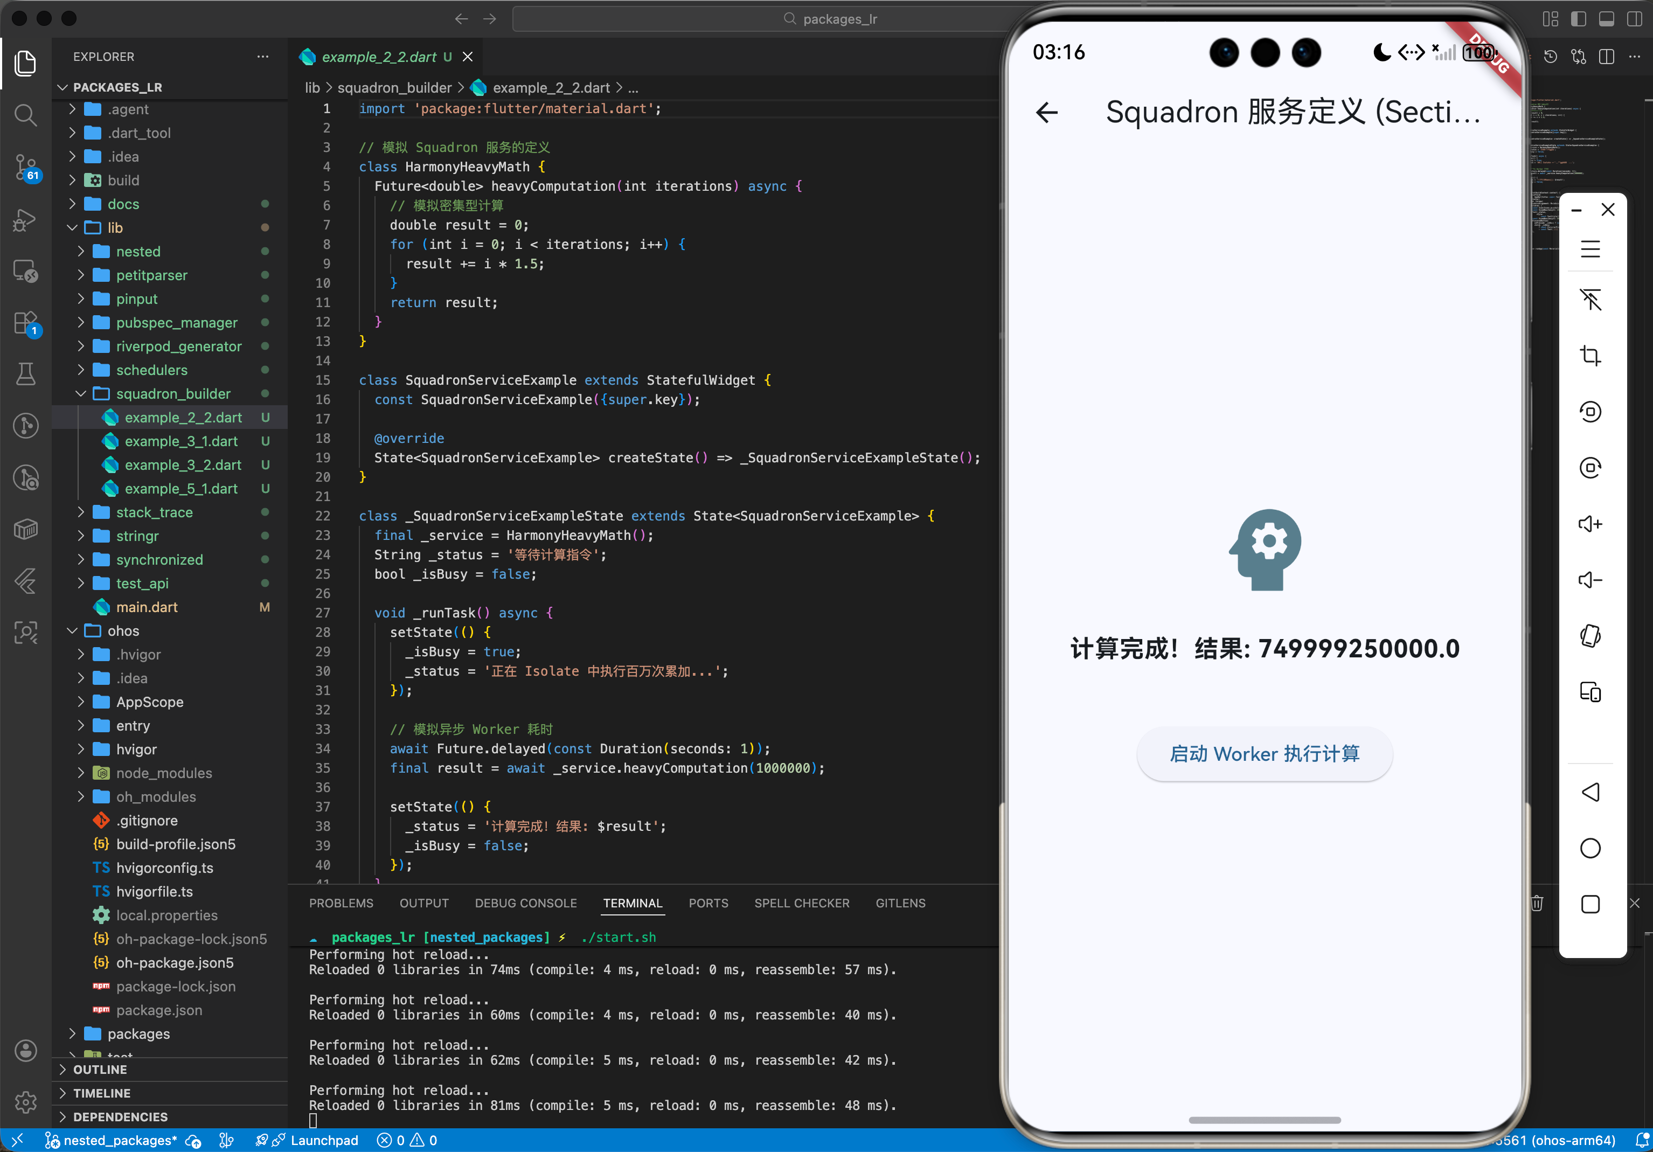Click the editor go forward arrow in title bar

(x=490, y=19)
